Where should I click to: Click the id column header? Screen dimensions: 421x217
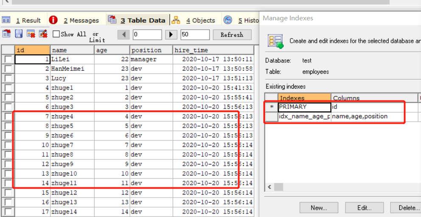pyautogui.click(x=32, y=50)
